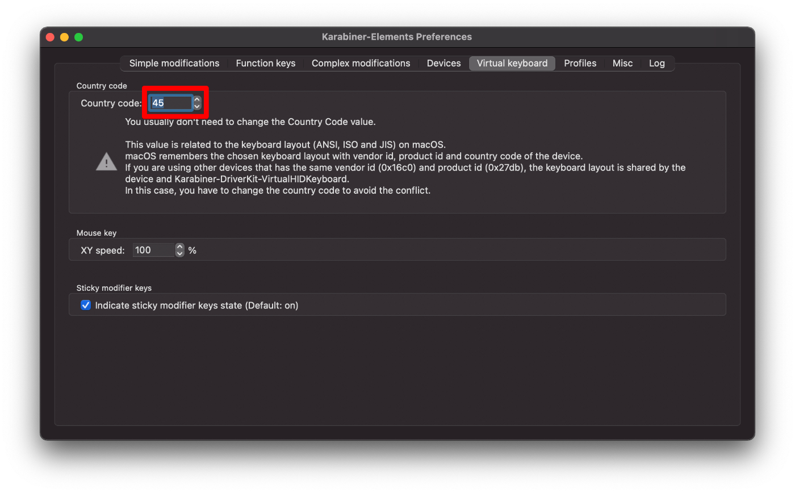
Task: Open the Function keys tab
Action: pos(266,63)
